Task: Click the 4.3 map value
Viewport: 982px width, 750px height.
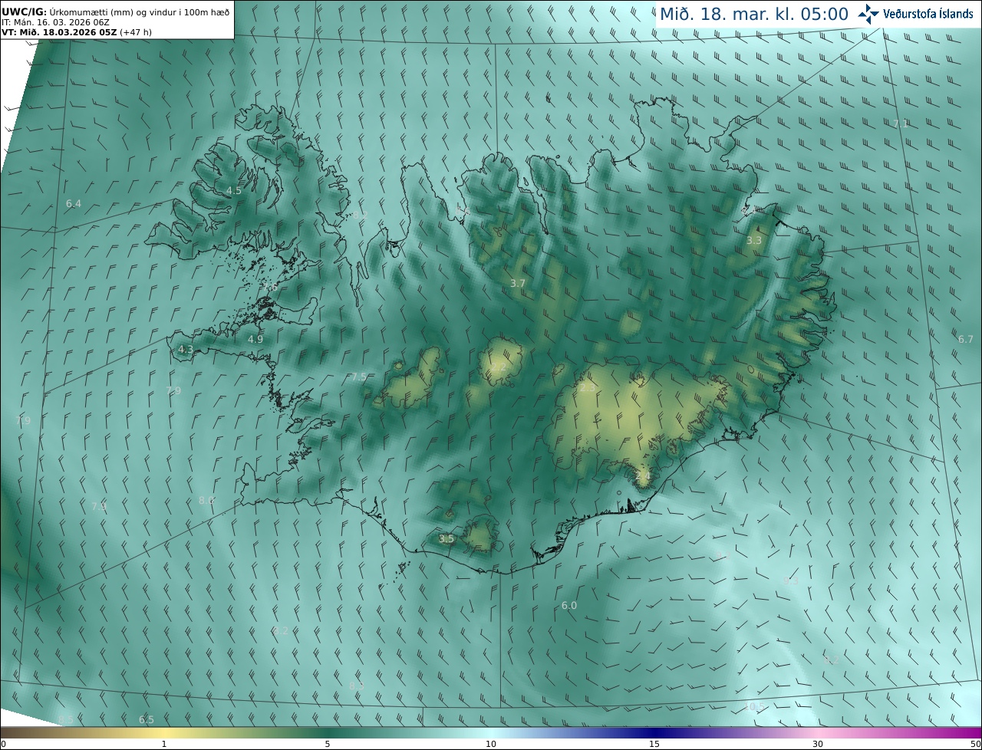Action: point(186,349)
